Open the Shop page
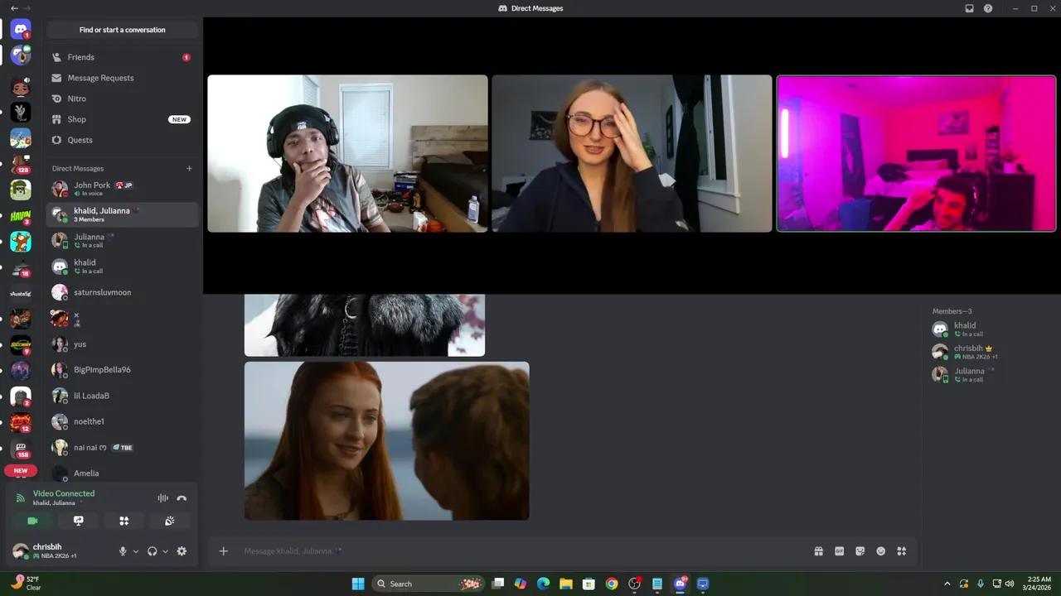The image size is (1061, 596). pos(122,119)
